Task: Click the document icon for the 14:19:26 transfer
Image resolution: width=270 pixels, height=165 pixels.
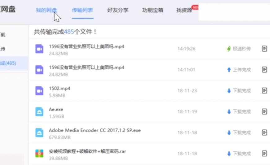Action: [264, 49]
